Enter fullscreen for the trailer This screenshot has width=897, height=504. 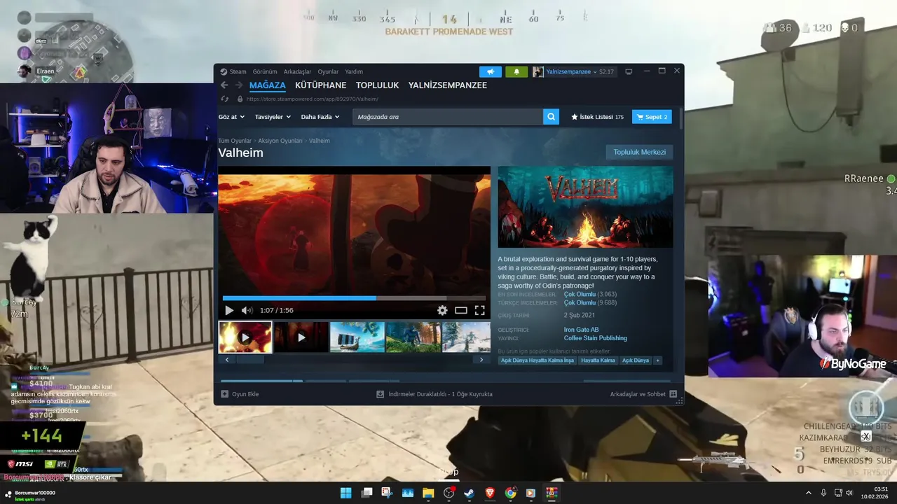click(x=480, y=310)
